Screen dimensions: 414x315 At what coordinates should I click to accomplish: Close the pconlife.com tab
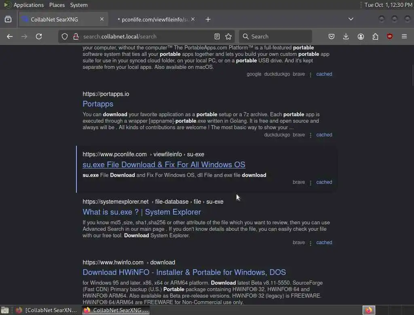tap(193, 19)
